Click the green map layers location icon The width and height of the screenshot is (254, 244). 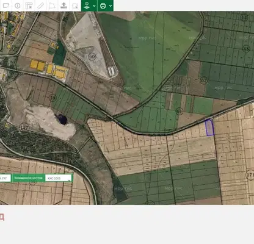tap(87, 5)
